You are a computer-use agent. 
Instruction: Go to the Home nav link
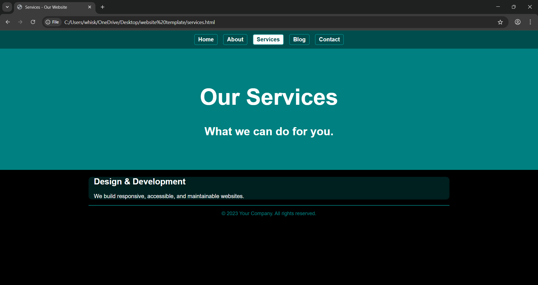tap(206, 39)
